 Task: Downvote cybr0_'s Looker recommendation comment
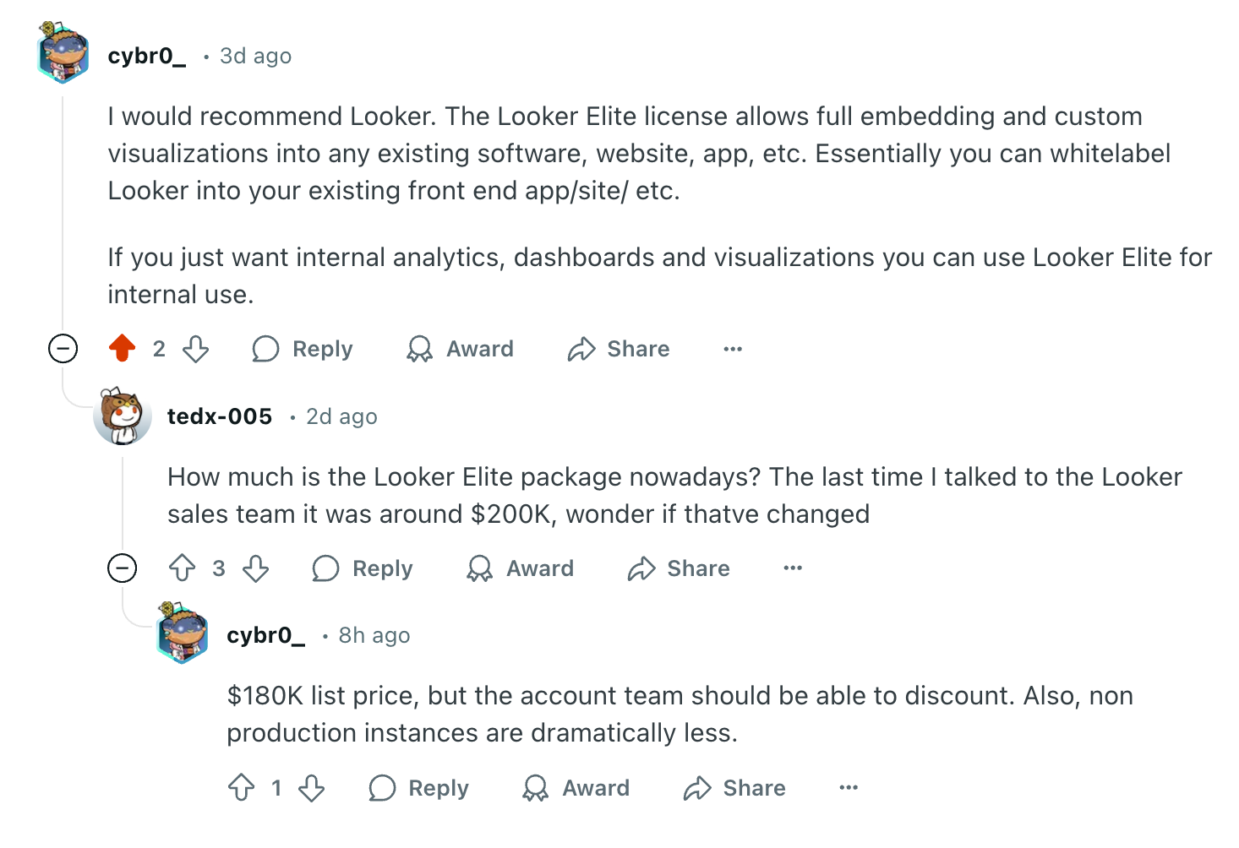(196, 349)
